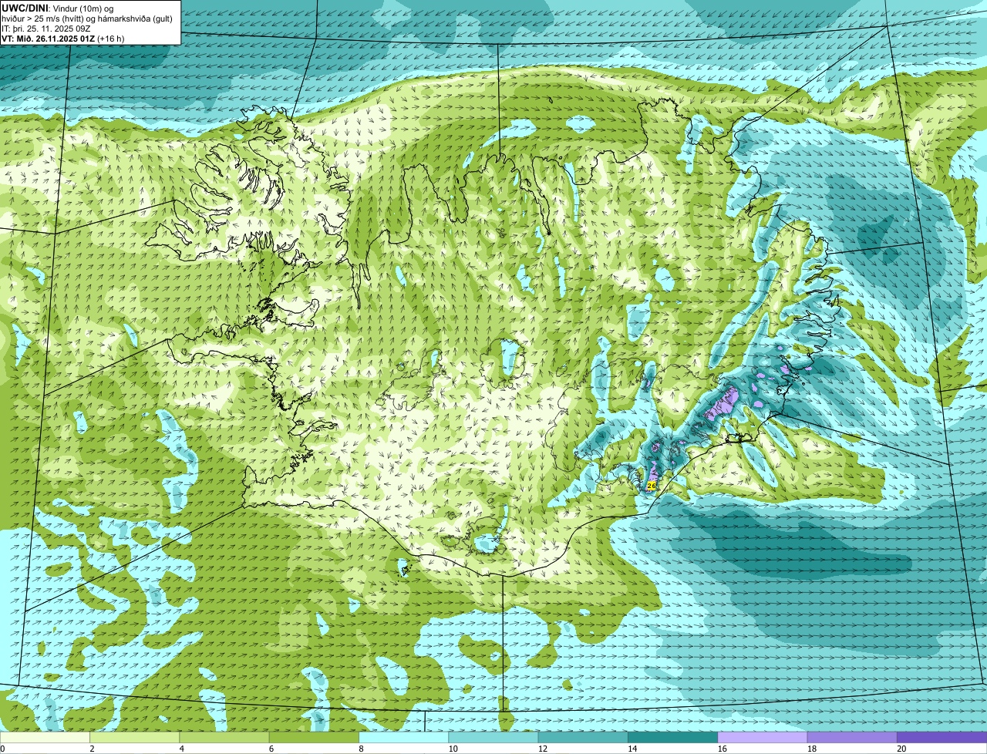The width and height of the screenshot is (987, 754).
Task: Select the 2–4 light green color bar segment
Action: (x=136, y=737)
